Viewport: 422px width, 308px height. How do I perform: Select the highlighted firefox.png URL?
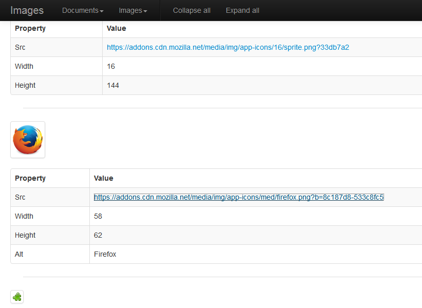(239, 197)
